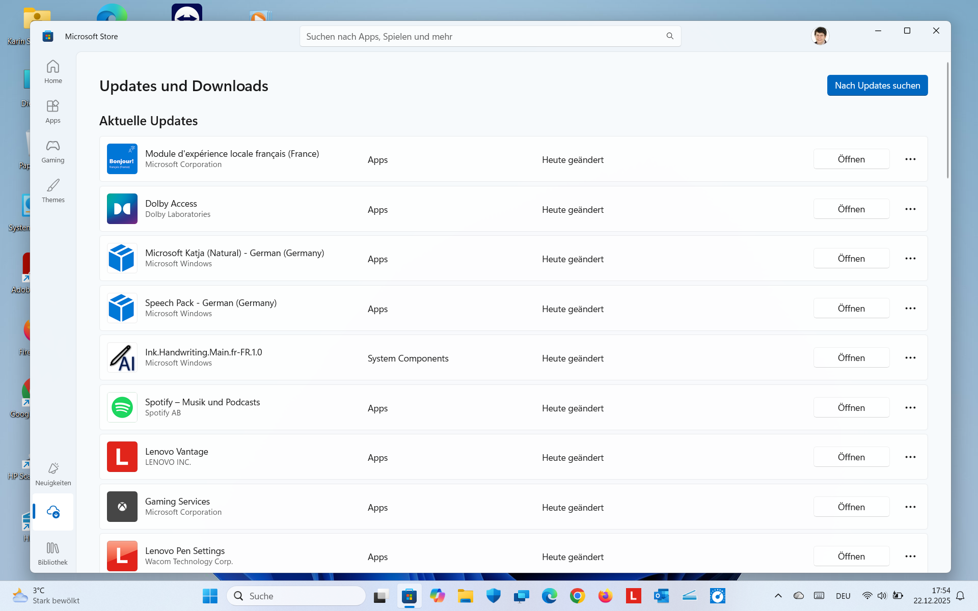Show system tray hidden icons chevron

coord(778,596)
